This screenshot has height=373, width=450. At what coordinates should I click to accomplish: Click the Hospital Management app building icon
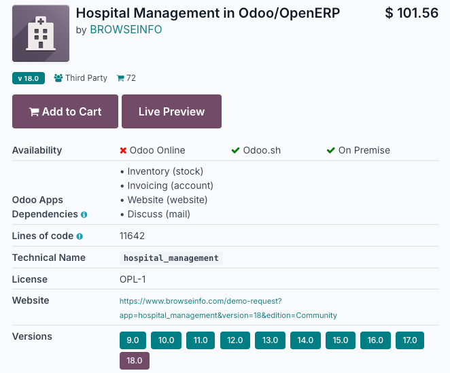41,33
